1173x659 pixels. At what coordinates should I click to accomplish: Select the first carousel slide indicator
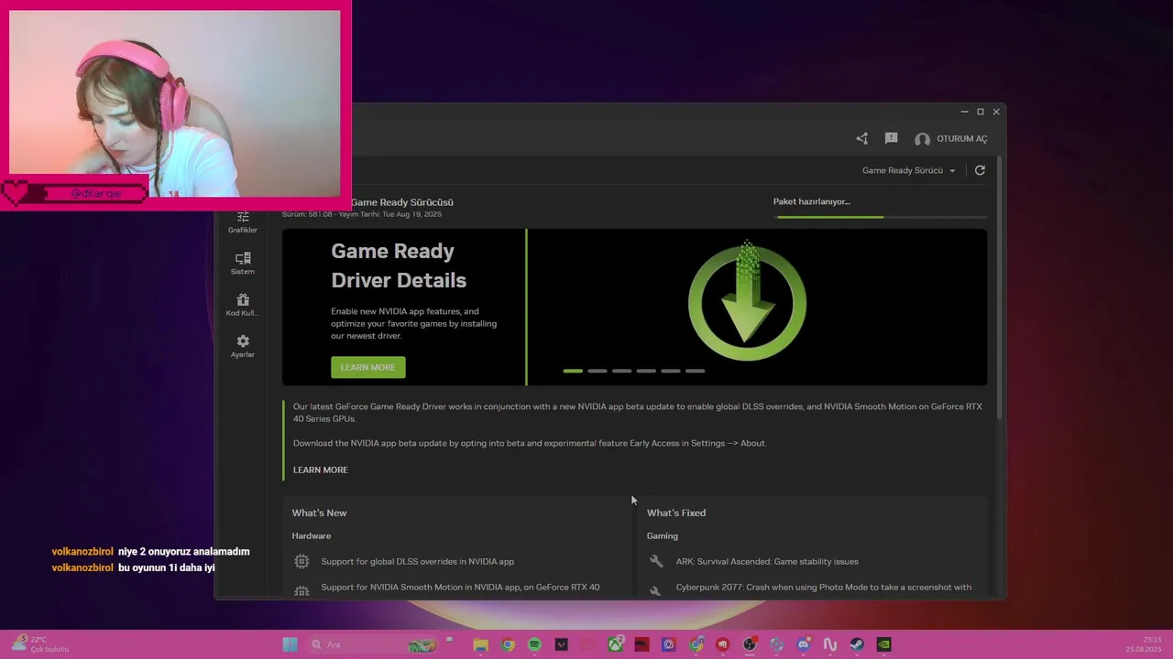pyautogui.click(x=573, y=371)
